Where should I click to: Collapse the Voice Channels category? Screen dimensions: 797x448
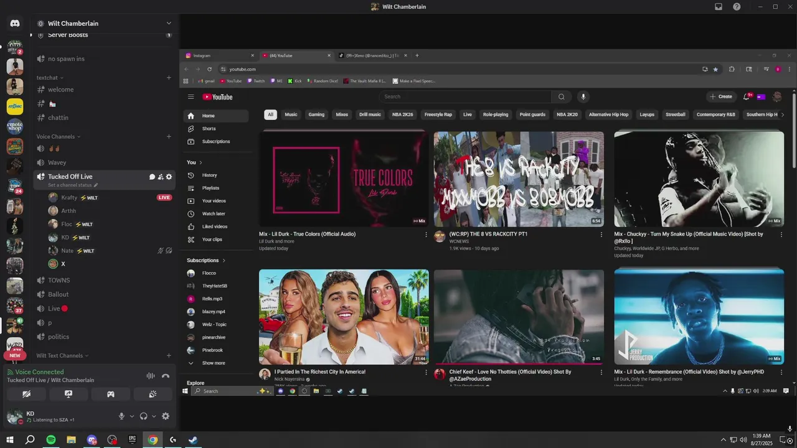point(59,136)
